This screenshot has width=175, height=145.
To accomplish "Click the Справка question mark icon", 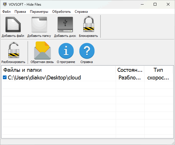I will pos(87,51).
